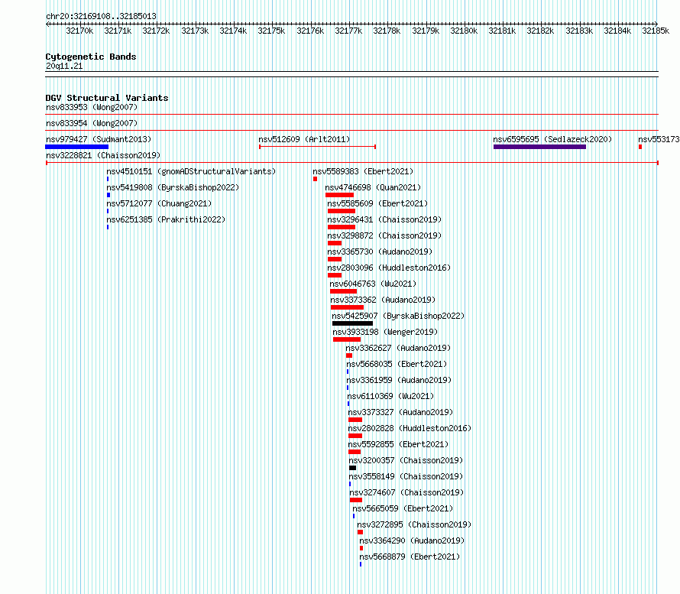The height and width of the screenshot is (594, 680).
Task: Click nsv5589383 (Ebert2021) label
Action: [363, 171]
